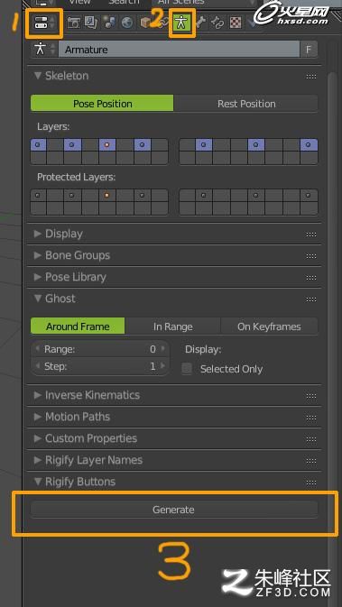Select the On Keyframes ghost option
Viewport: 342px width, 607px height.
(x=269, y=326)
